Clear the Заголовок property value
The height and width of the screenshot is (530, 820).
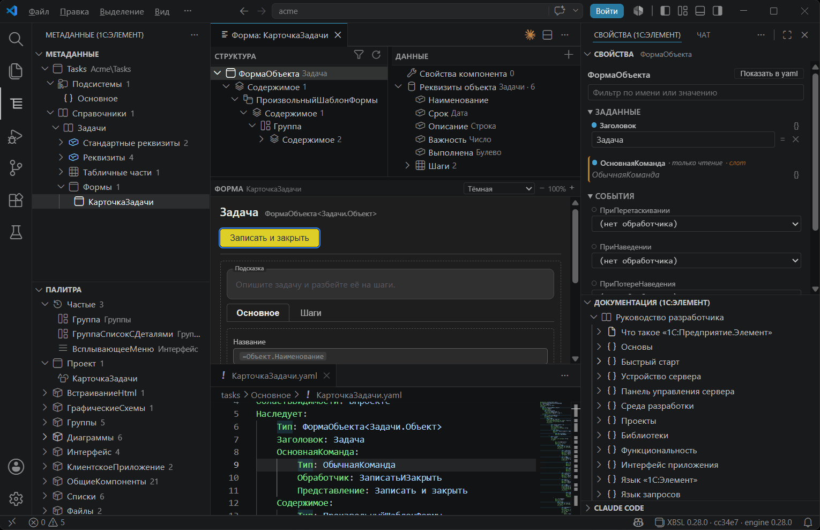click(796, 139)
